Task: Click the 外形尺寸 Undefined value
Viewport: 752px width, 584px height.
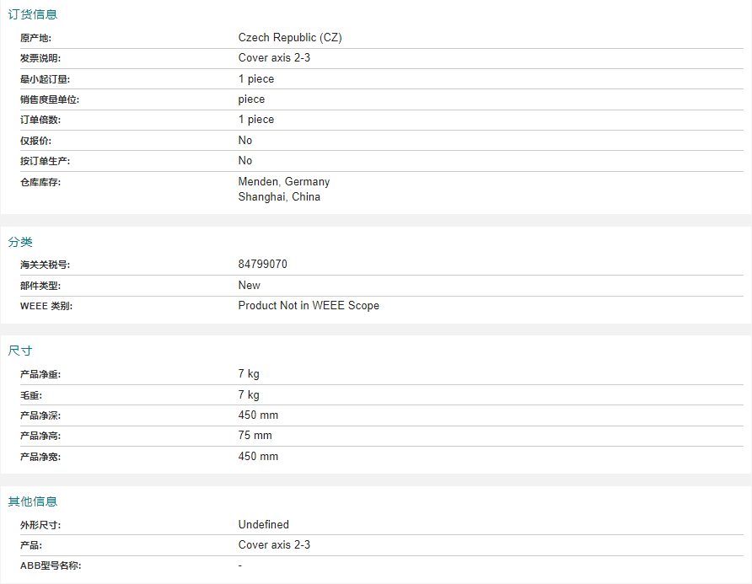Action: [x=264, y=524]
